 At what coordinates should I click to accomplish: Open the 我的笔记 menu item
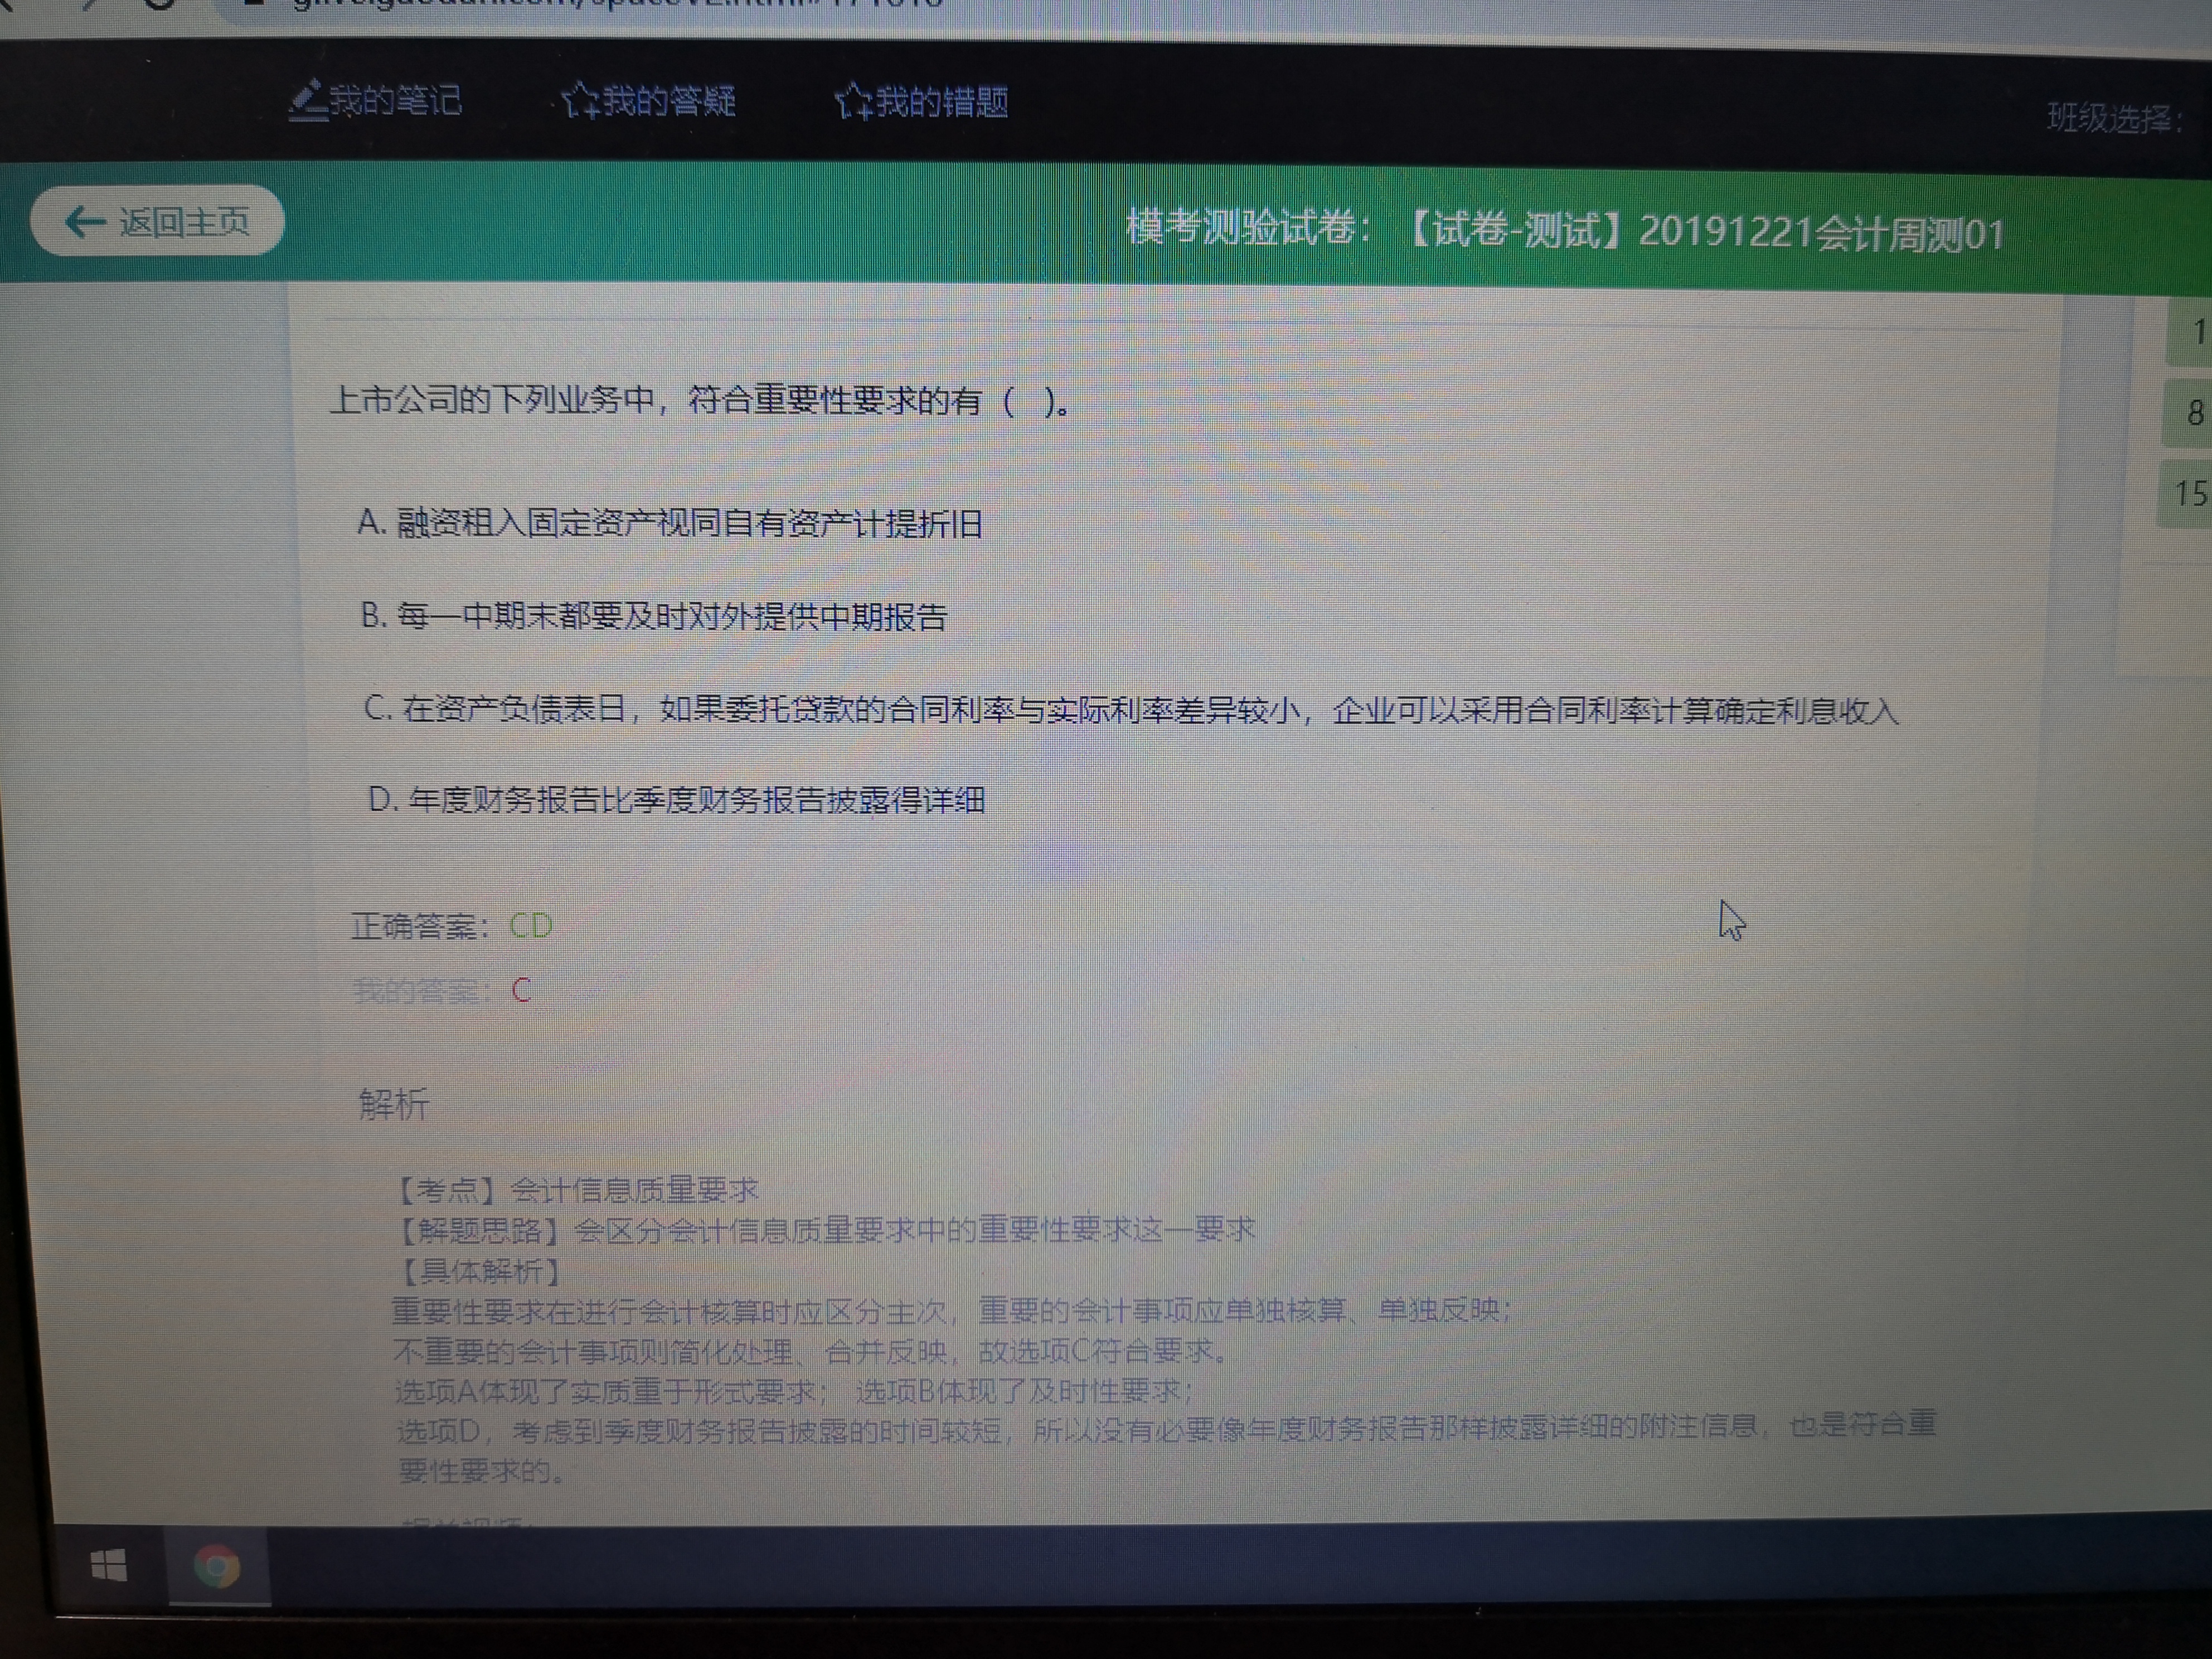[x=395, y=101]
